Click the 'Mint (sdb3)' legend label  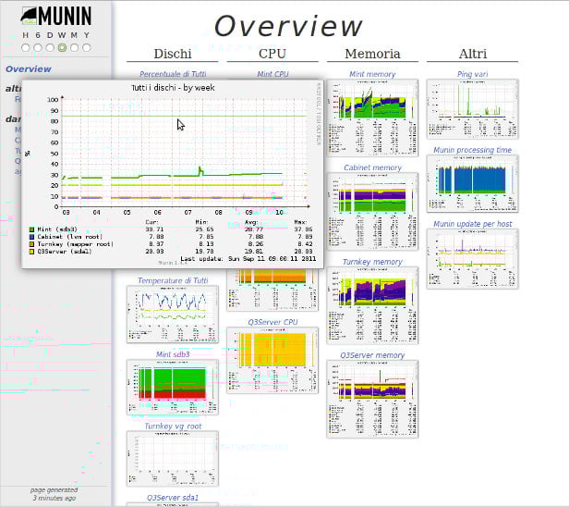(57, 229)
